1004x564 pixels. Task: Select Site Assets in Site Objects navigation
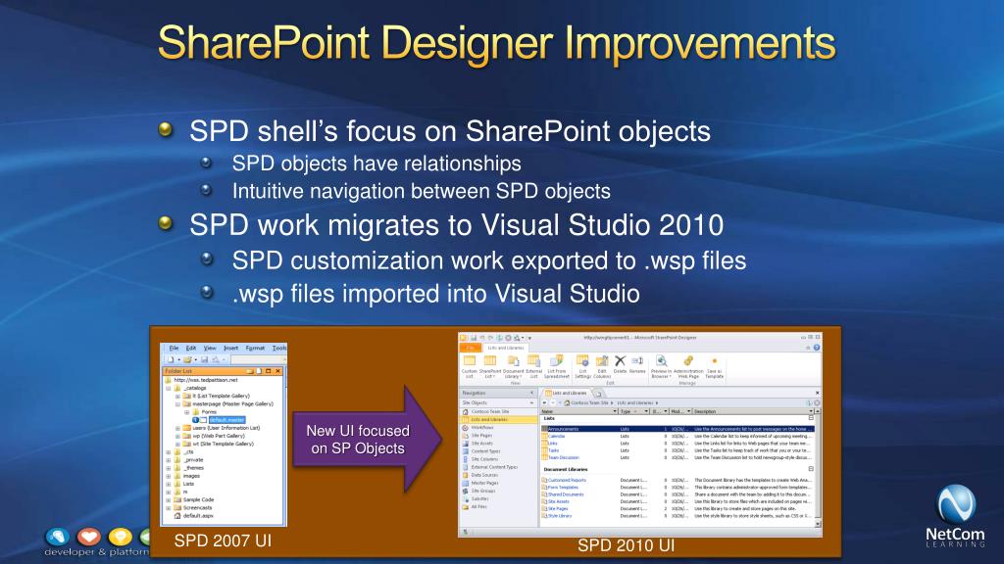(481, 444)
